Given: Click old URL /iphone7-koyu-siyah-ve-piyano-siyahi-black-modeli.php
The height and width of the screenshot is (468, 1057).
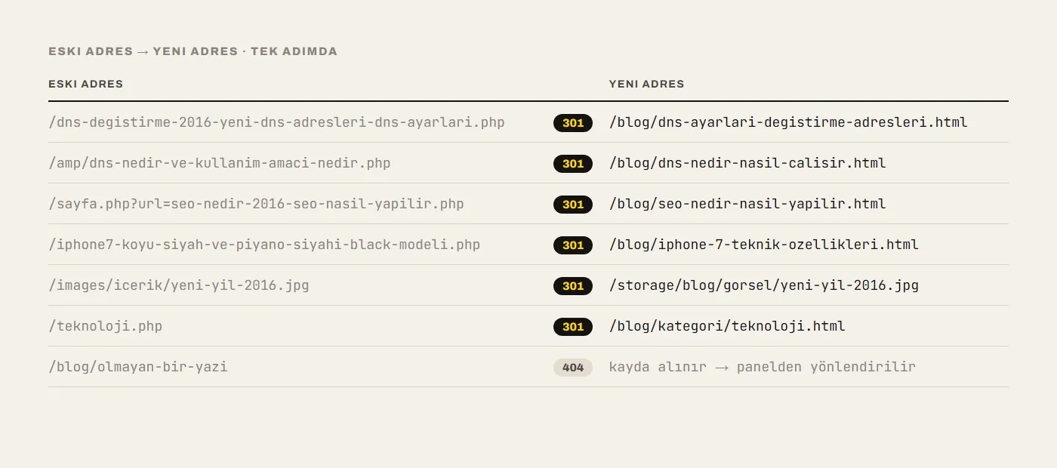Looking at the screenshot, I should click(x=264, y=245).
